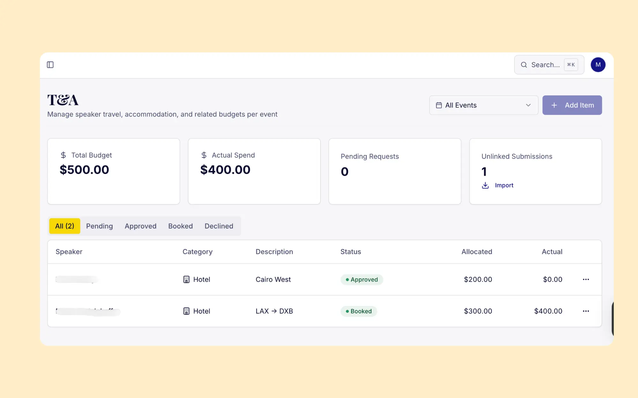Click the Cairo West description

[273, 280]
